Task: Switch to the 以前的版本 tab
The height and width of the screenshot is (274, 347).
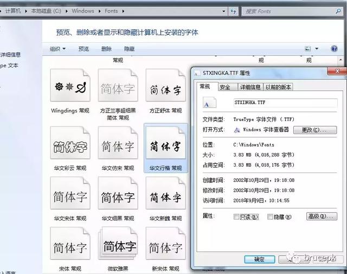Action: [278, 87]
